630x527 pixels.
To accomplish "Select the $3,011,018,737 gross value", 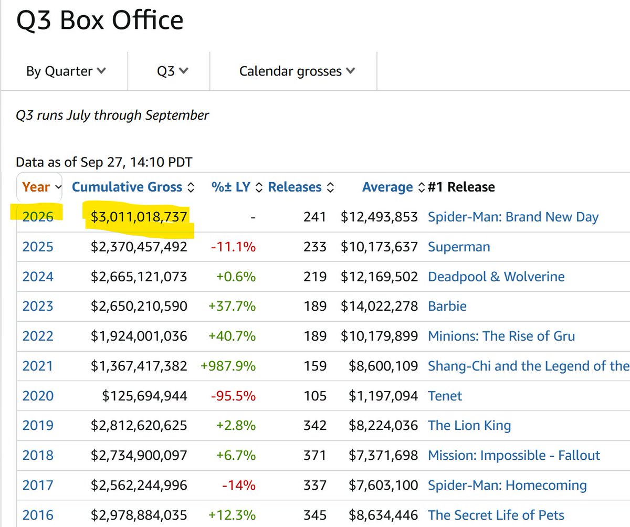I will click(139, 217).
